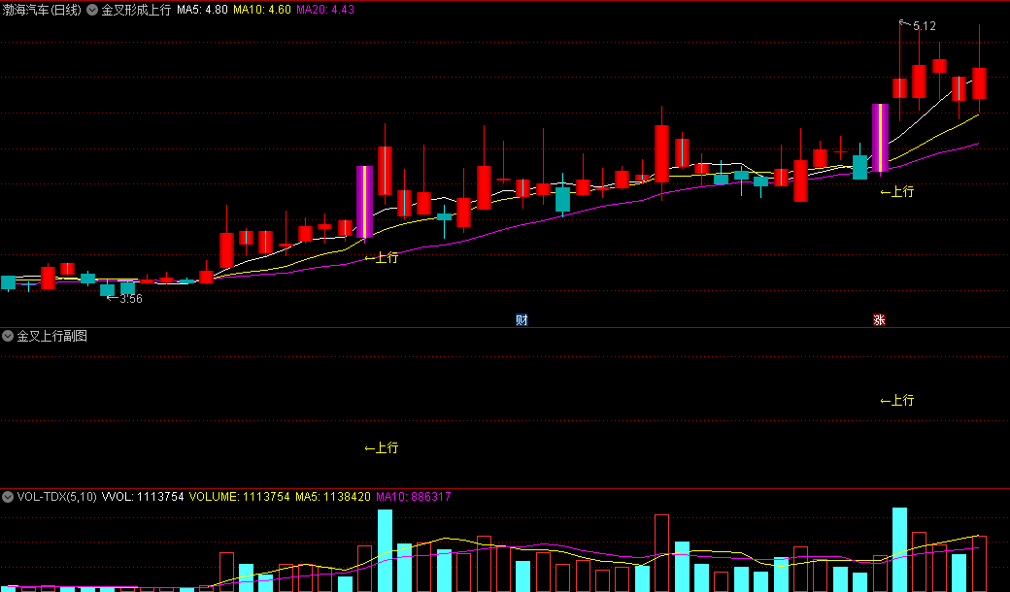1010x592 pixels.
Task: Click the second purple candlestick below 5.12
Action: [881, 138]
